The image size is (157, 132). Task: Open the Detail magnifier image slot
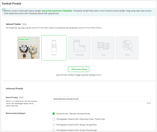coord(127,48)
